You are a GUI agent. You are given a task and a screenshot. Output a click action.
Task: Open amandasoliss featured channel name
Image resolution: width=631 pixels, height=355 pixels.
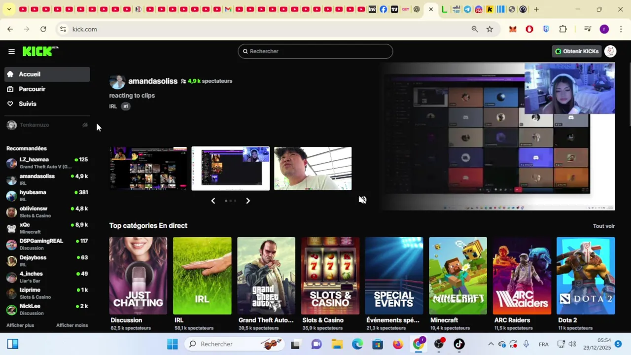pyautogui.click(x=153, y=81)
